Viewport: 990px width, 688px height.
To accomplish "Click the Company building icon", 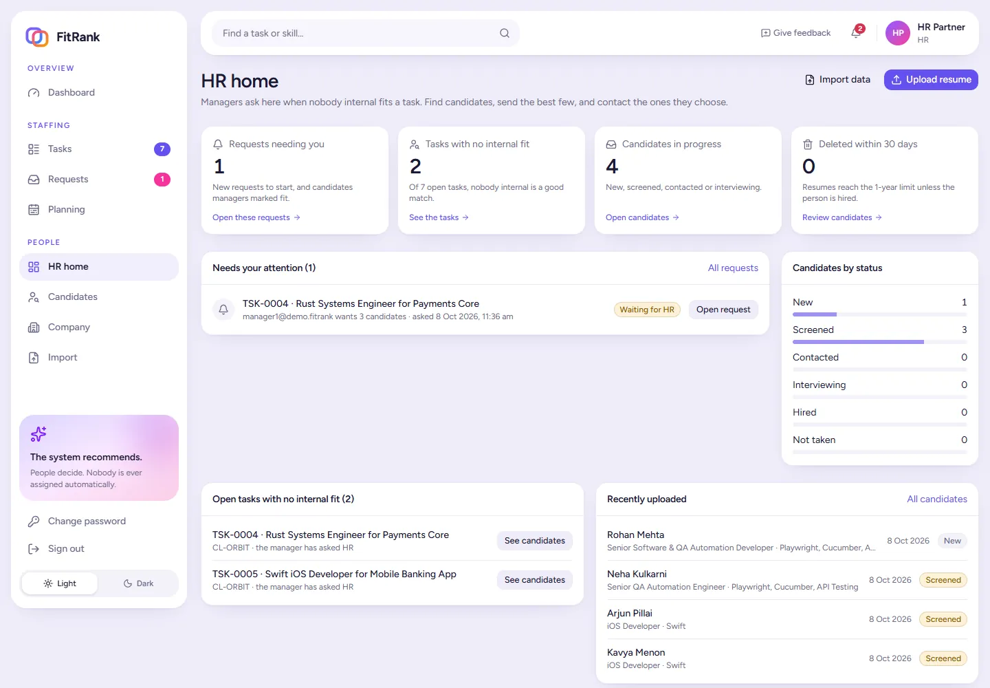I will (x=34, y=327).
